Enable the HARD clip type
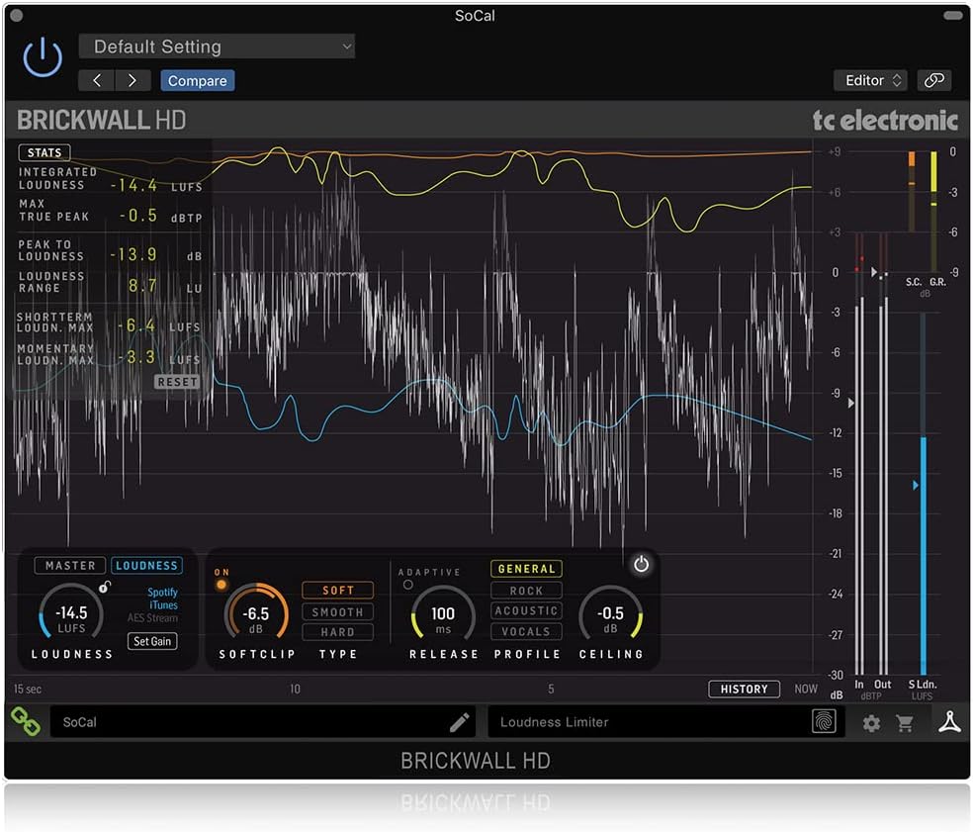 [337, 632]
